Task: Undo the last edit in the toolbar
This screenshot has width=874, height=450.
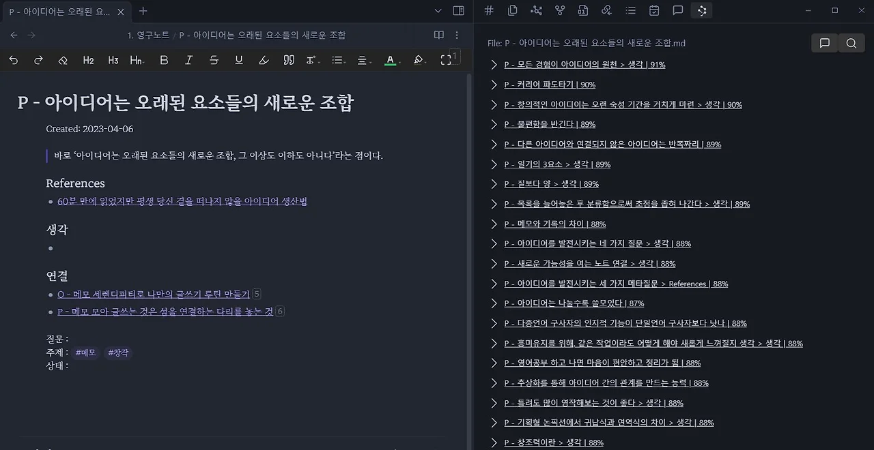Action: 14,60
